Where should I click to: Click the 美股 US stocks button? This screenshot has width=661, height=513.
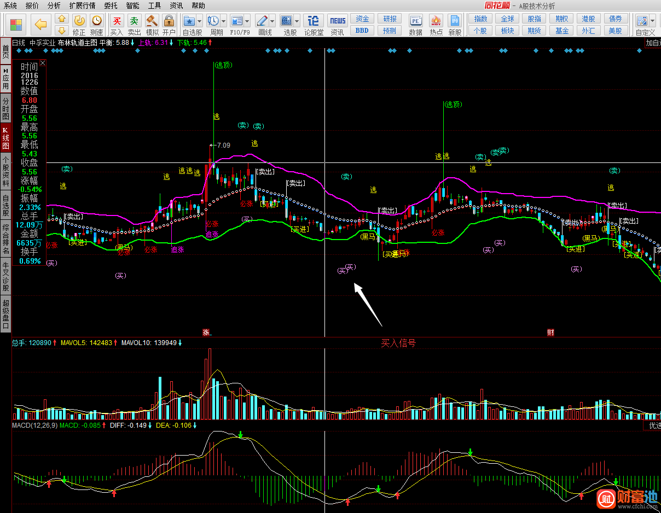pyautogui.click(x=616, y=31)
